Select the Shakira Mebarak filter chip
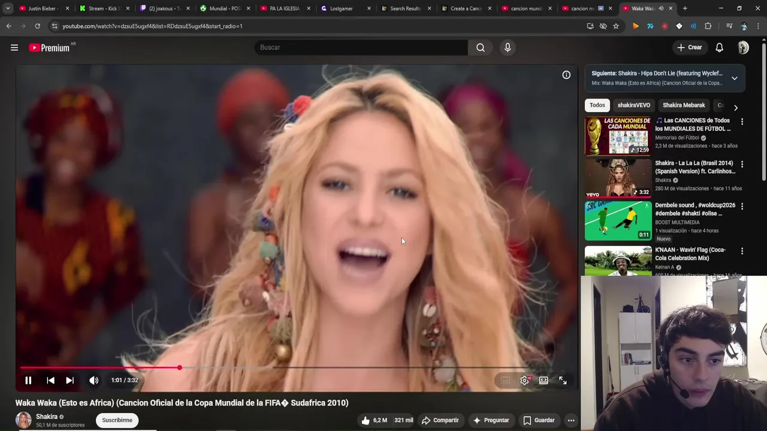 click(684, 105)
